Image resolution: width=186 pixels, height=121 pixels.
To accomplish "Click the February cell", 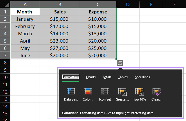I will tap(25, 26).
